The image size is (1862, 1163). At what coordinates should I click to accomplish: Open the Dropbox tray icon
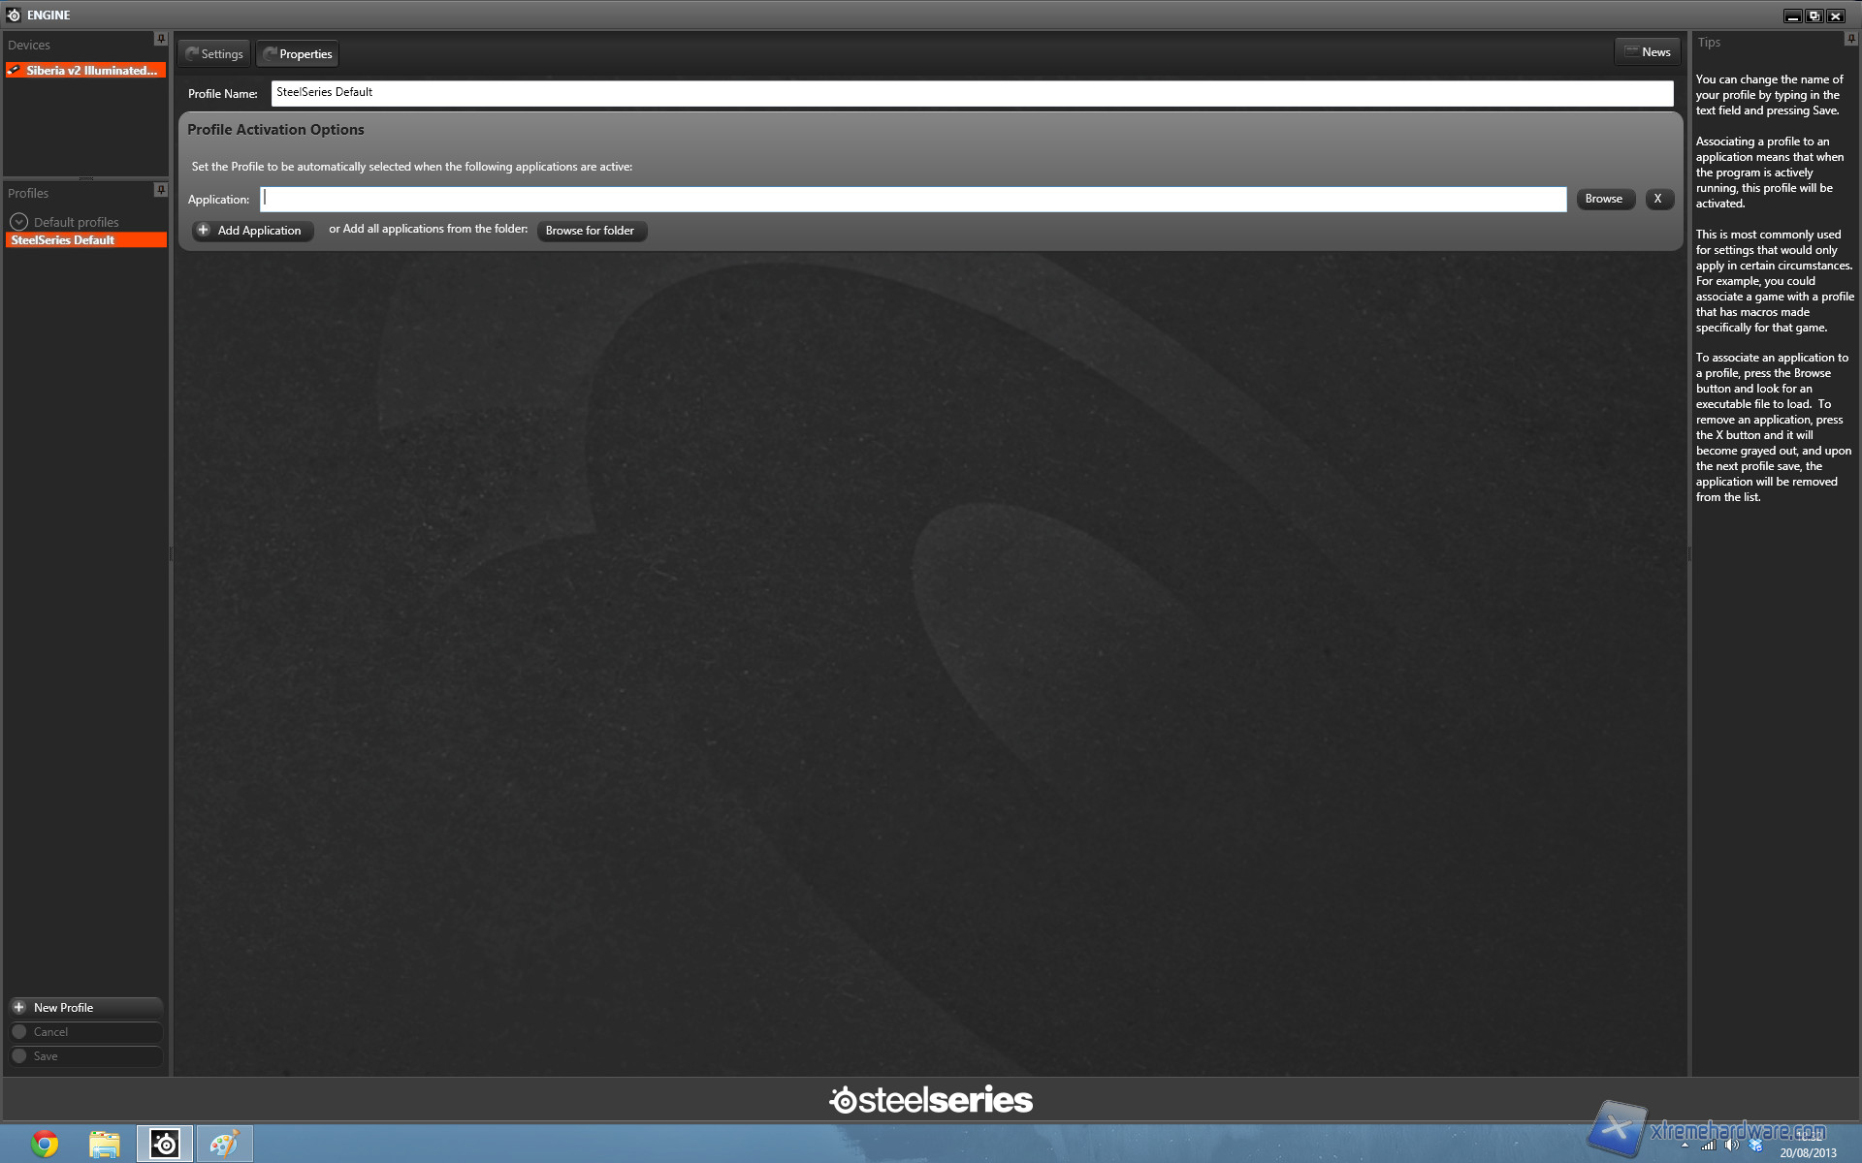pyautogui.click(x=1755, y=1145)
